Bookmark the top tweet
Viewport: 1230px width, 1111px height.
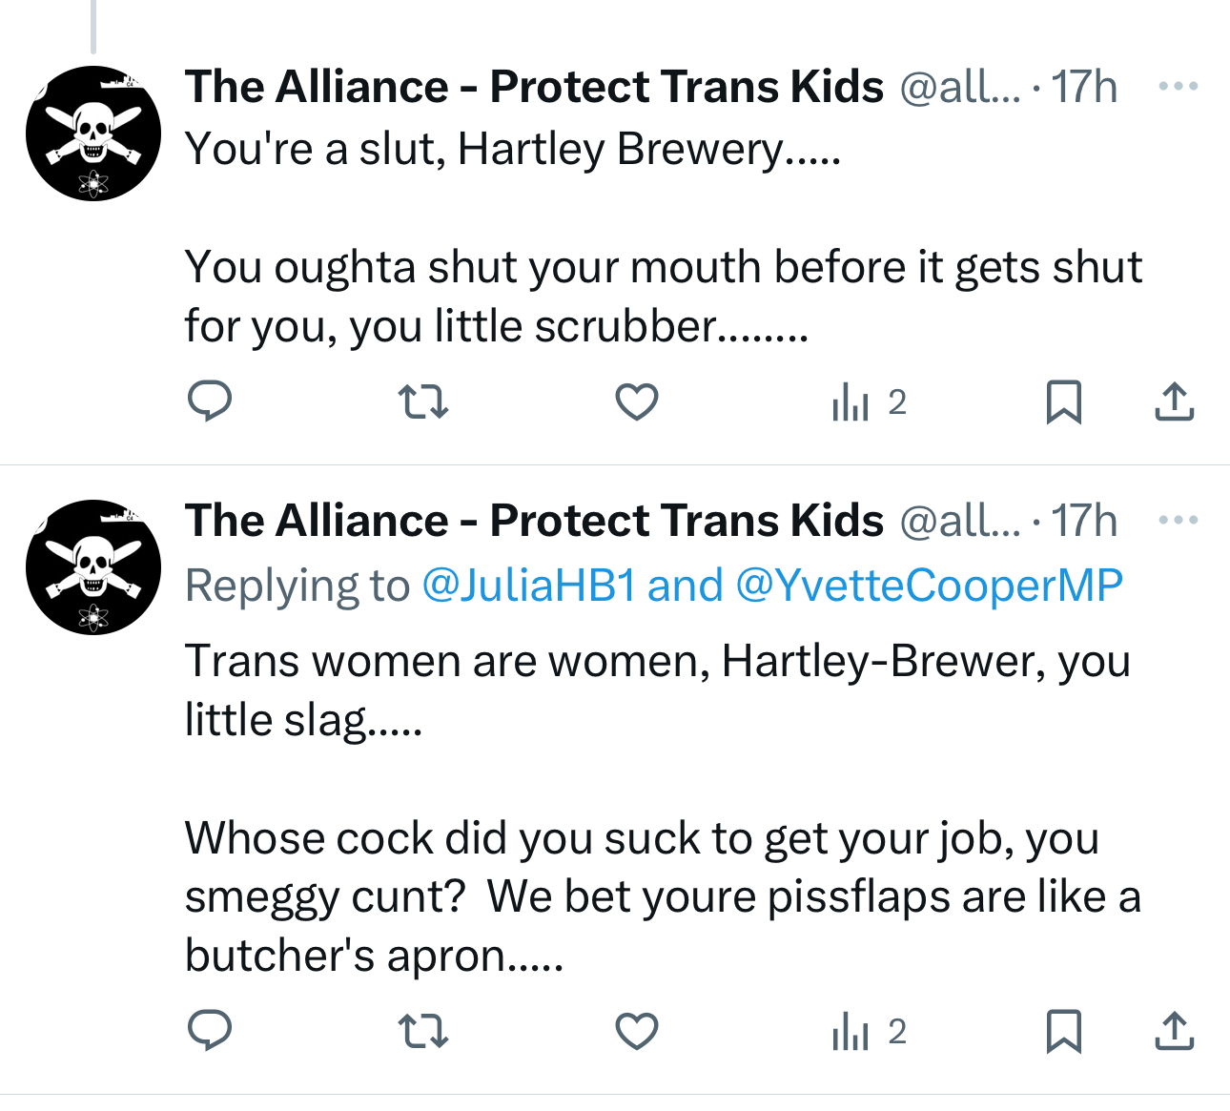(1063, 401)
